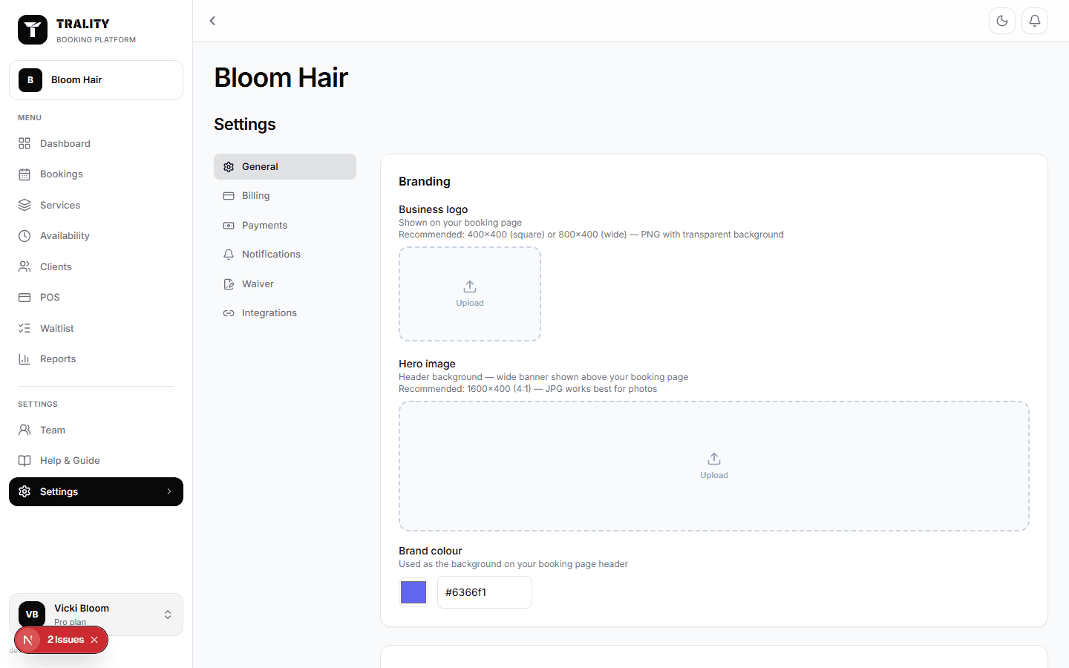Dismiss the 2 Issues badge with X
This screenshot has height=668, width=1069.
(x=94, y=640)
